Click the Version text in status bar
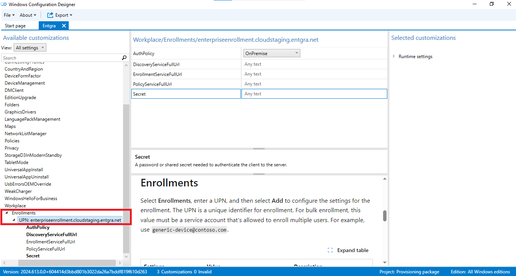The image size is (516, 276). click(75, 272)
